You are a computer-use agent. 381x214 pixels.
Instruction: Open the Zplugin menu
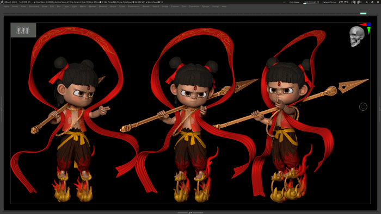click(x=205, y=7)
